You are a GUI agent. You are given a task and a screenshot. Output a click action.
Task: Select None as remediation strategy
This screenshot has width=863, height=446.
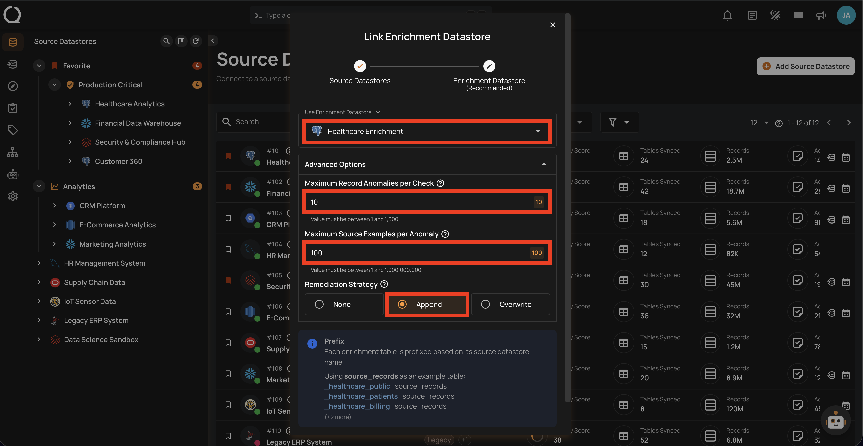pos(344,304)
